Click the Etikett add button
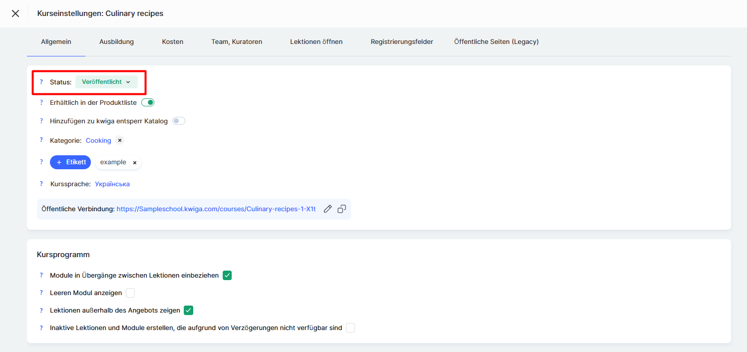Image resolution: width=747 pixels, height=352 pixels. pyautogui.click(x=70, y=162)
